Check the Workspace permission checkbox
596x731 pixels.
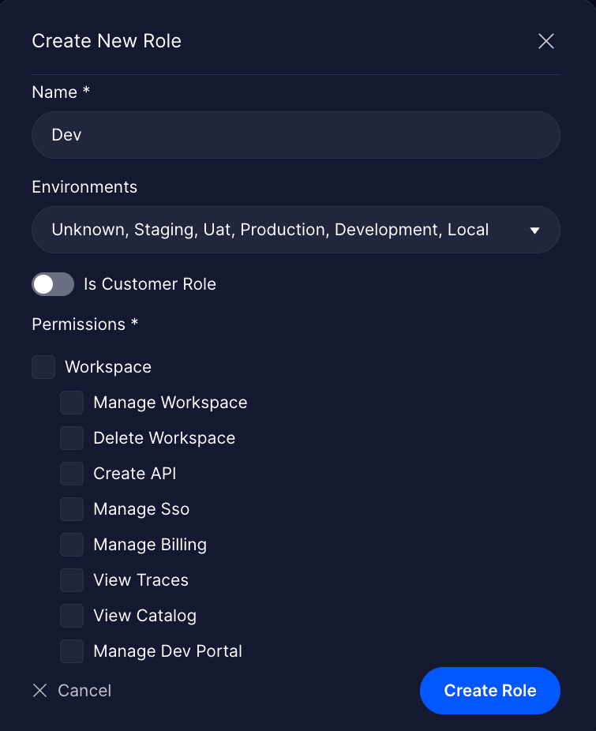43,366
